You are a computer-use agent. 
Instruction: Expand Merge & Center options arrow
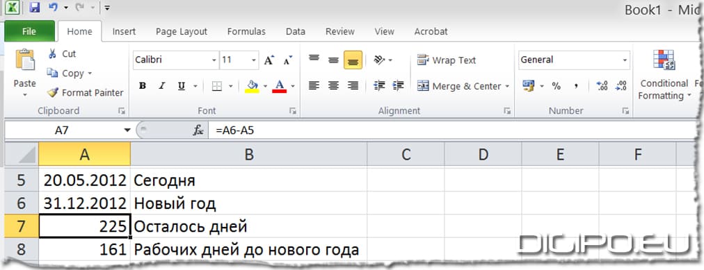[x=507, y=86]
